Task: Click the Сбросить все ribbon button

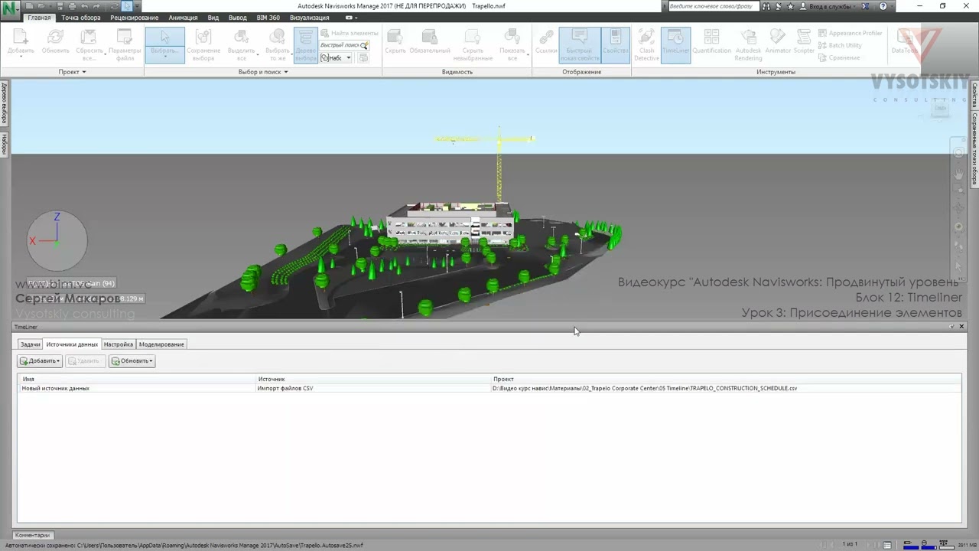Action: pos(89,45)
